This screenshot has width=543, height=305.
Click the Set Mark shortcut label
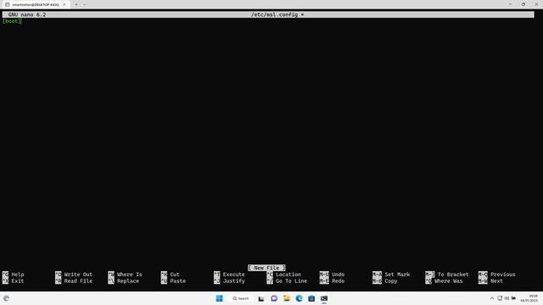397,274
